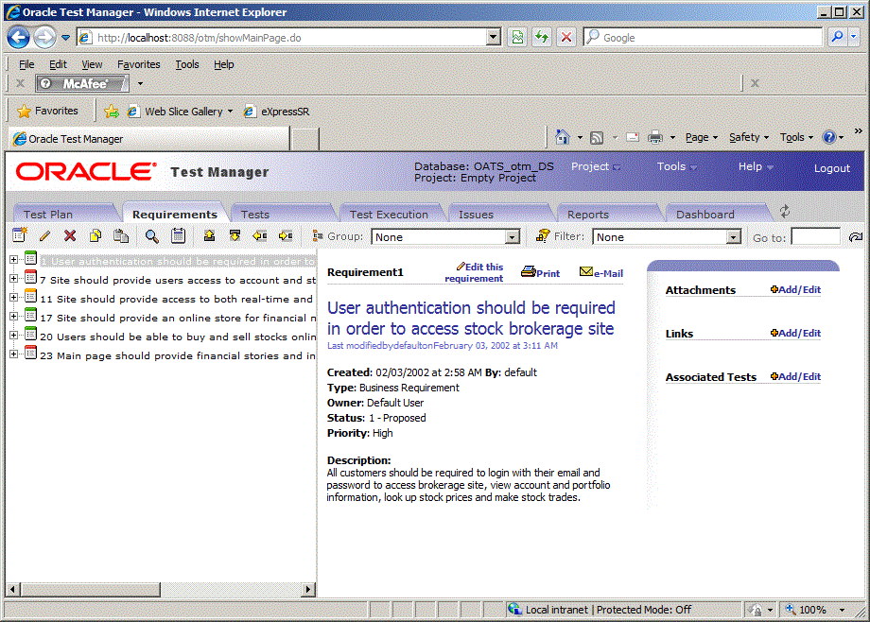The width and height of the screenshot is (870, 622).
Task: Select requirement 20 buy and sell stocks
Action: (x=178, y=337)
